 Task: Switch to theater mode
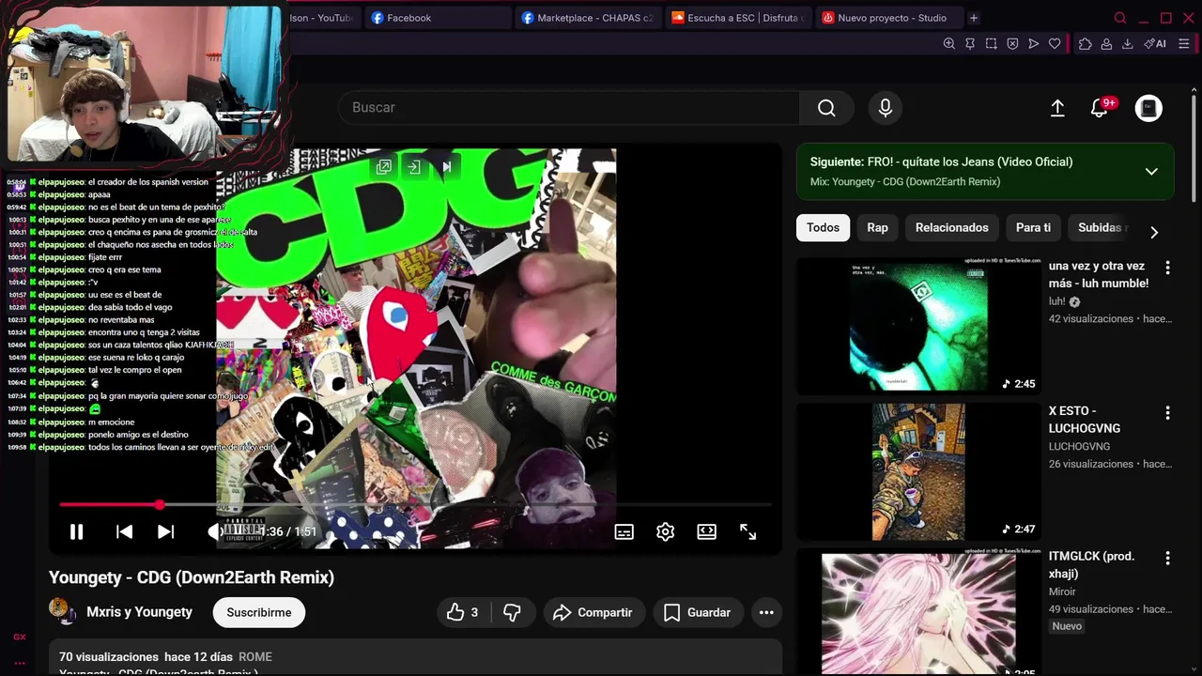[706, 531]
